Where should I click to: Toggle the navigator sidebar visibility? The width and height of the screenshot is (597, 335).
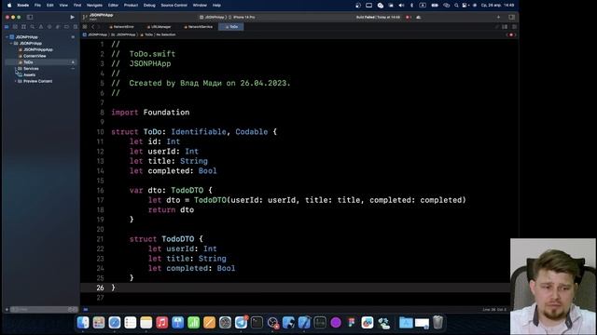click(x=30, y=17)
